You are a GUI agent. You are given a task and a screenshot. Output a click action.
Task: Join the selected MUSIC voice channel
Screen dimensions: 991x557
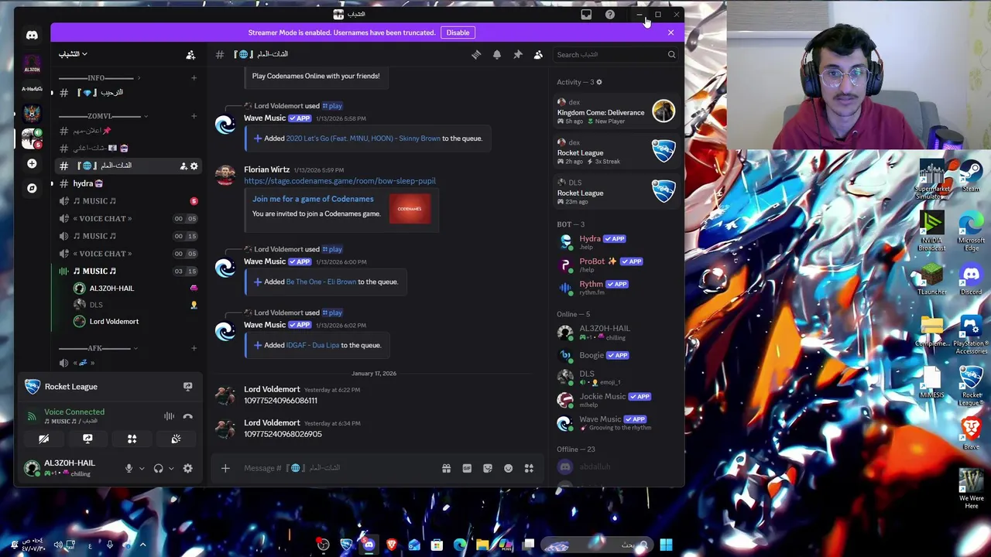point(128,271)
